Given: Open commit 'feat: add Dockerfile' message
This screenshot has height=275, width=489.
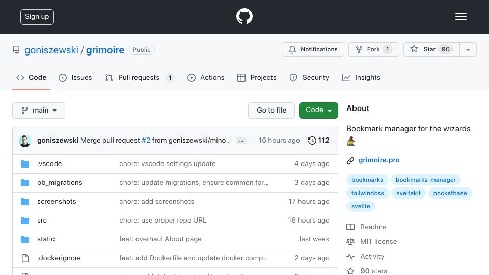Looking at the screenshot, I should (194, 258).
